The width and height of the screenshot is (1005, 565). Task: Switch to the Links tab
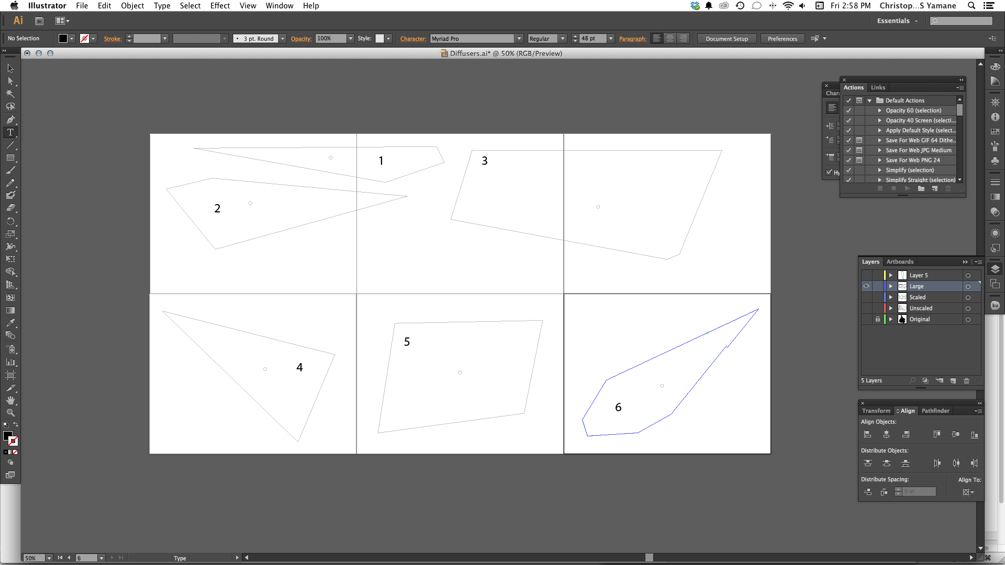coord(878,87)
